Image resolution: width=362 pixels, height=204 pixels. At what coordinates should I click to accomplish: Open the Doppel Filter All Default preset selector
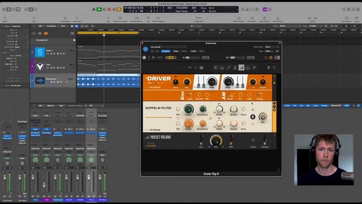[155, 130]
